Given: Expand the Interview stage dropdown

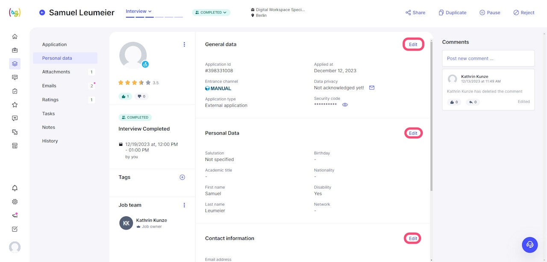Looking at the screenshot, I should (138, 11).
